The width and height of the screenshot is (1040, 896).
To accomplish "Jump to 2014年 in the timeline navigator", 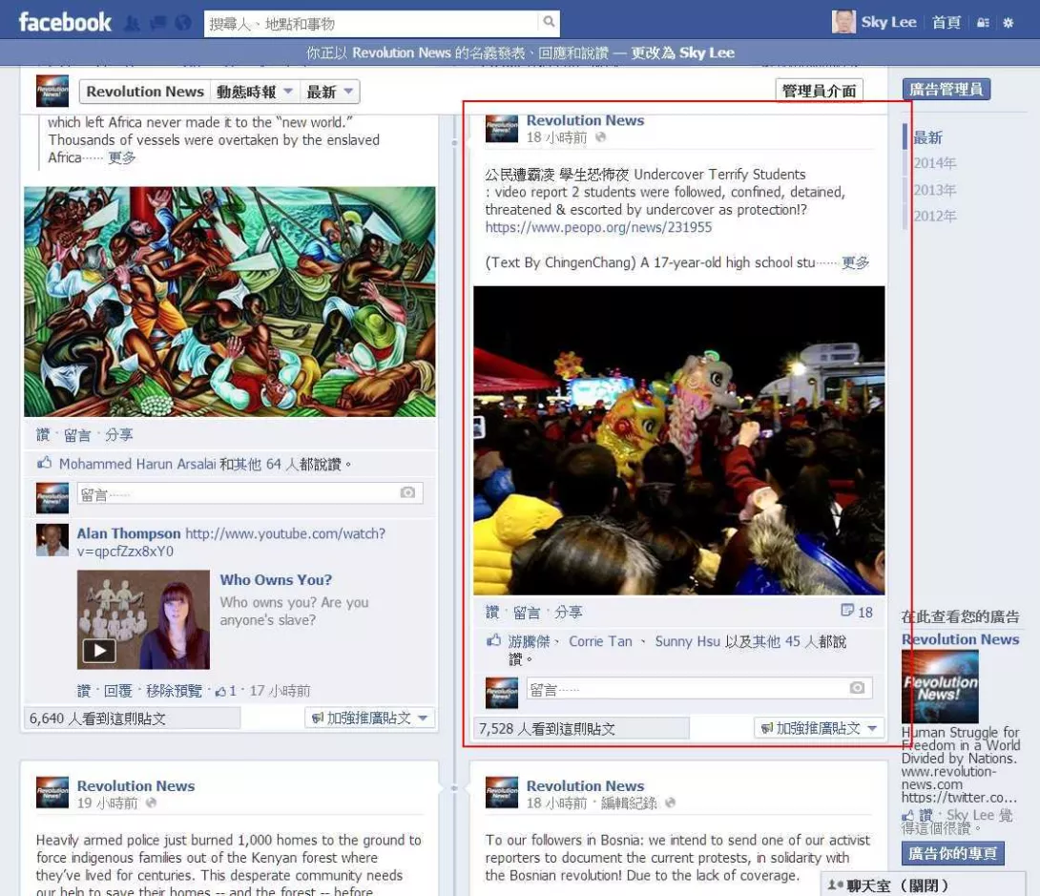I will [x=934, y=163].
